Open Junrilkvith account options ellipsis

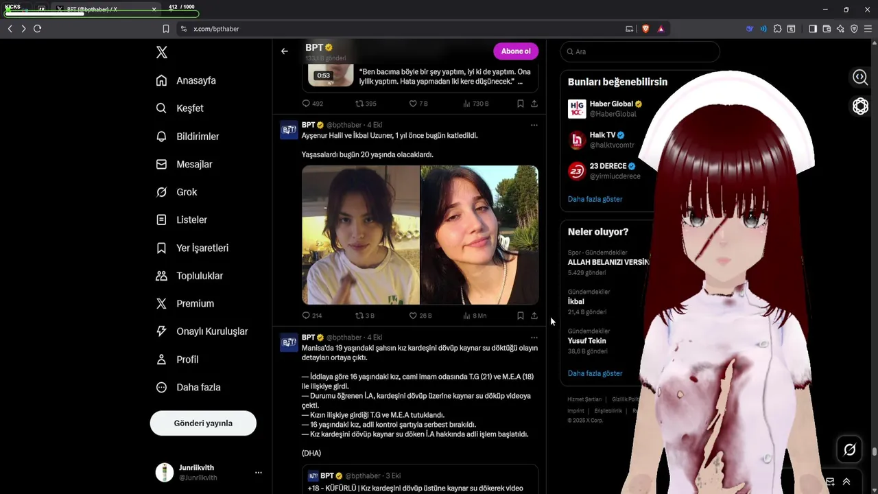259,473
